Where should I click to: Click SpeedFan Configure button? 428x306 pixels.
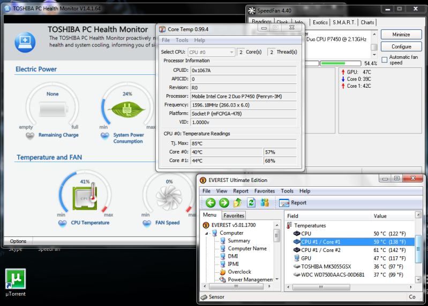[x=401, y=47]
